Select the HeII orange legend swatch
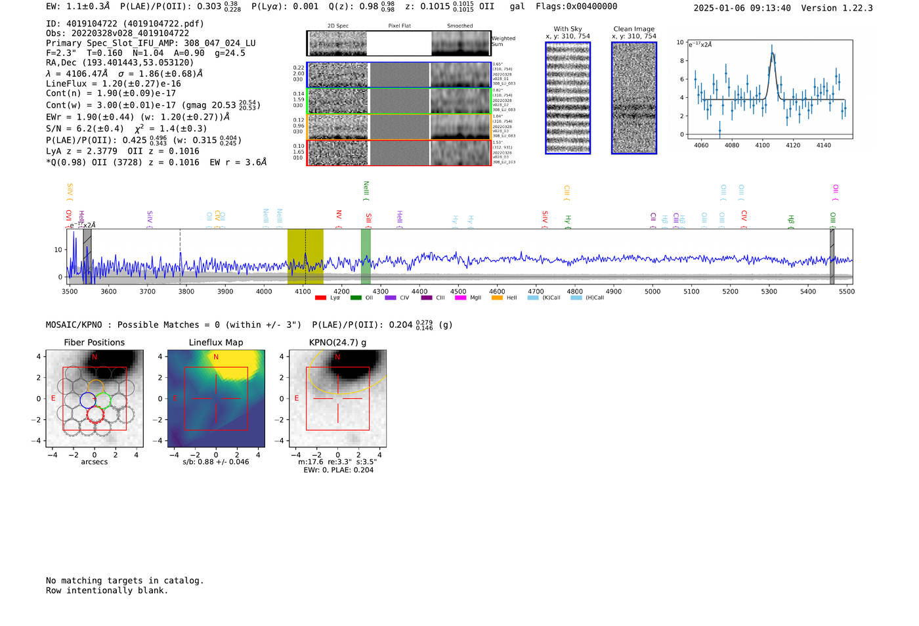 tap(497, 298)
